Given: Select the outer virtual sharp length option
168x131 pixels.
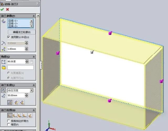Looking at the screenshot, I should pyautogui.click(x=10, y=102).
